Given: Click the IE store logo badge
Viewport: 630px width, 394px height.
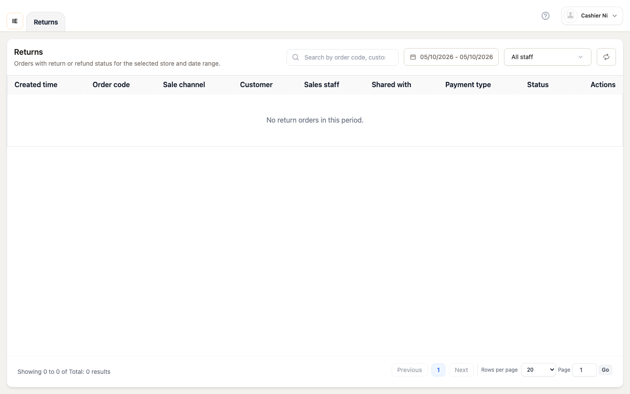Looking at the screenshot, I should coord(15,21).
